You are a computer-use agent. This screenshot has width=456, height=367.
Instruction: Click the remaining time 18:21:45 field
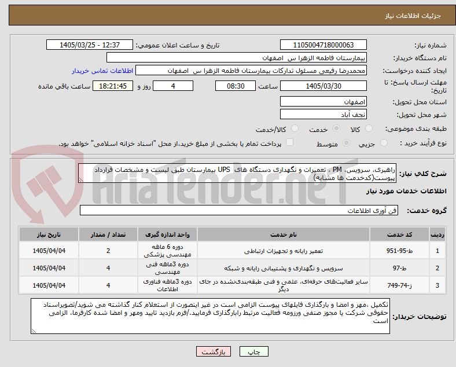click(113, 86)
